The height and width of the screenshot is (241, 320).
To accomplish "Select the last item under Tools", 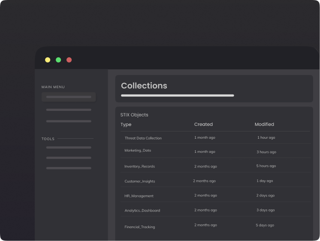I will 69,168.
